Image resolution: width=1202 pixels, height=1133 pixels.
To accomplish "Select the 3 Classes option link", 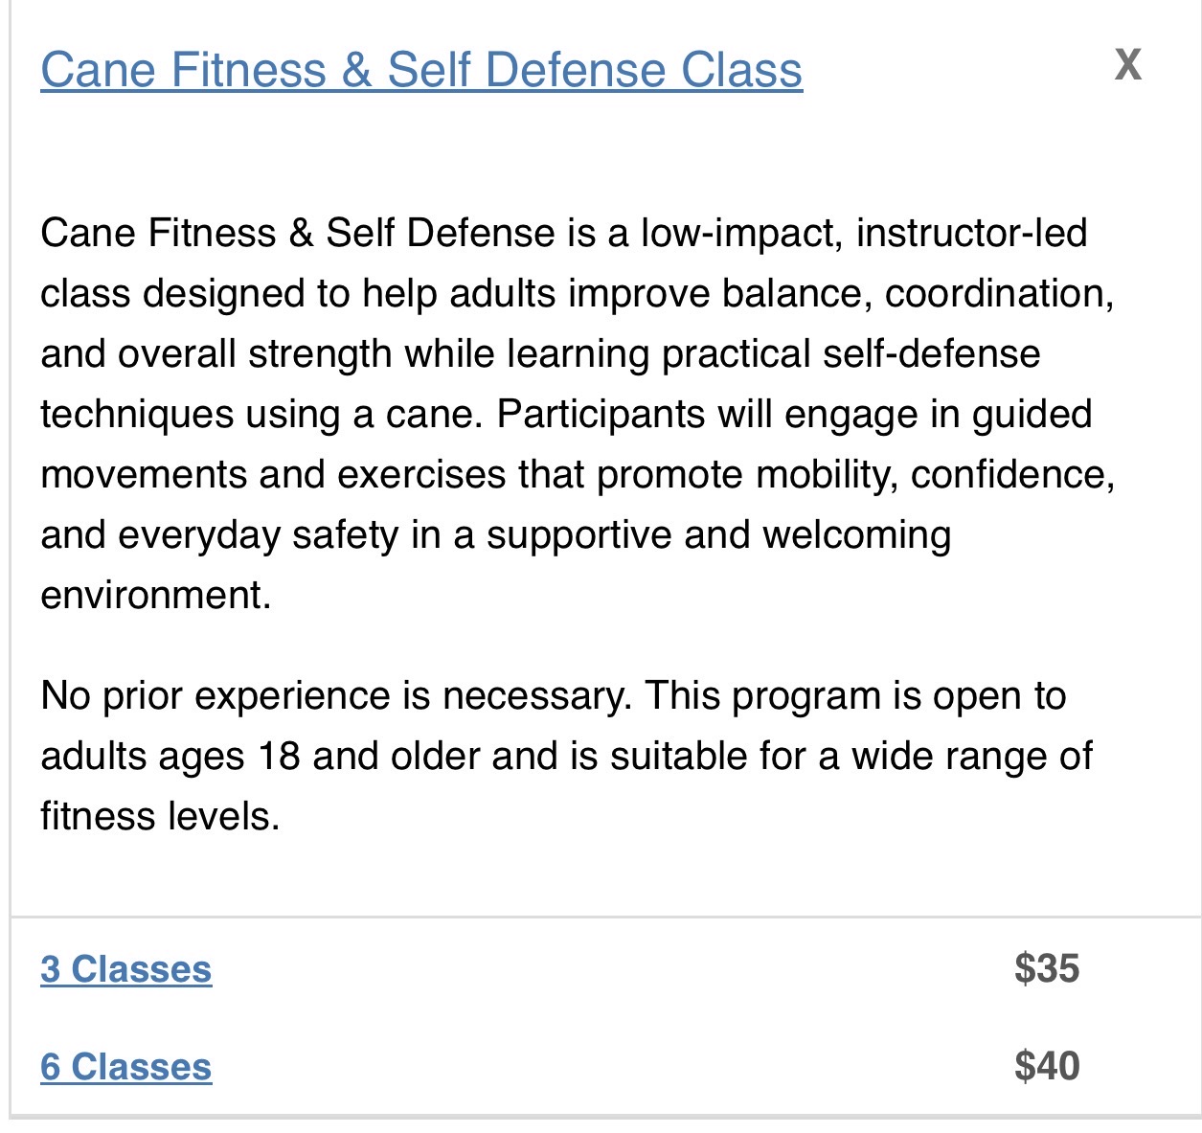I will click(x=125, y=969).
